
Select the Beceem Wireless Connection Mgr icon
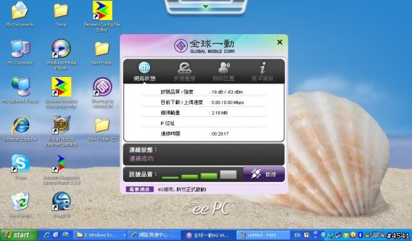(61, 93)
